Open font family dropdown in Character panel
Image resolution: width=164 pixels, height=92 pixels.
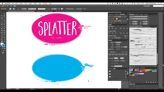coord(148,17)
